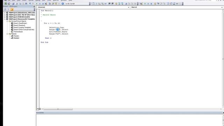
Task: Expand VBAProject (FUNCRES.XLAM) node
Action: (x=5, y=17)
